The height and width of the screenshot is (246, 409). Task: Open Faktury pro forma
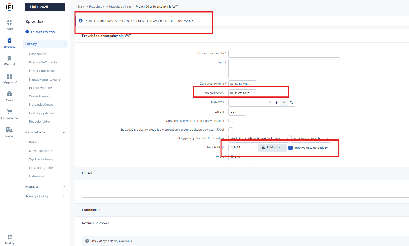tap(42, 71)
